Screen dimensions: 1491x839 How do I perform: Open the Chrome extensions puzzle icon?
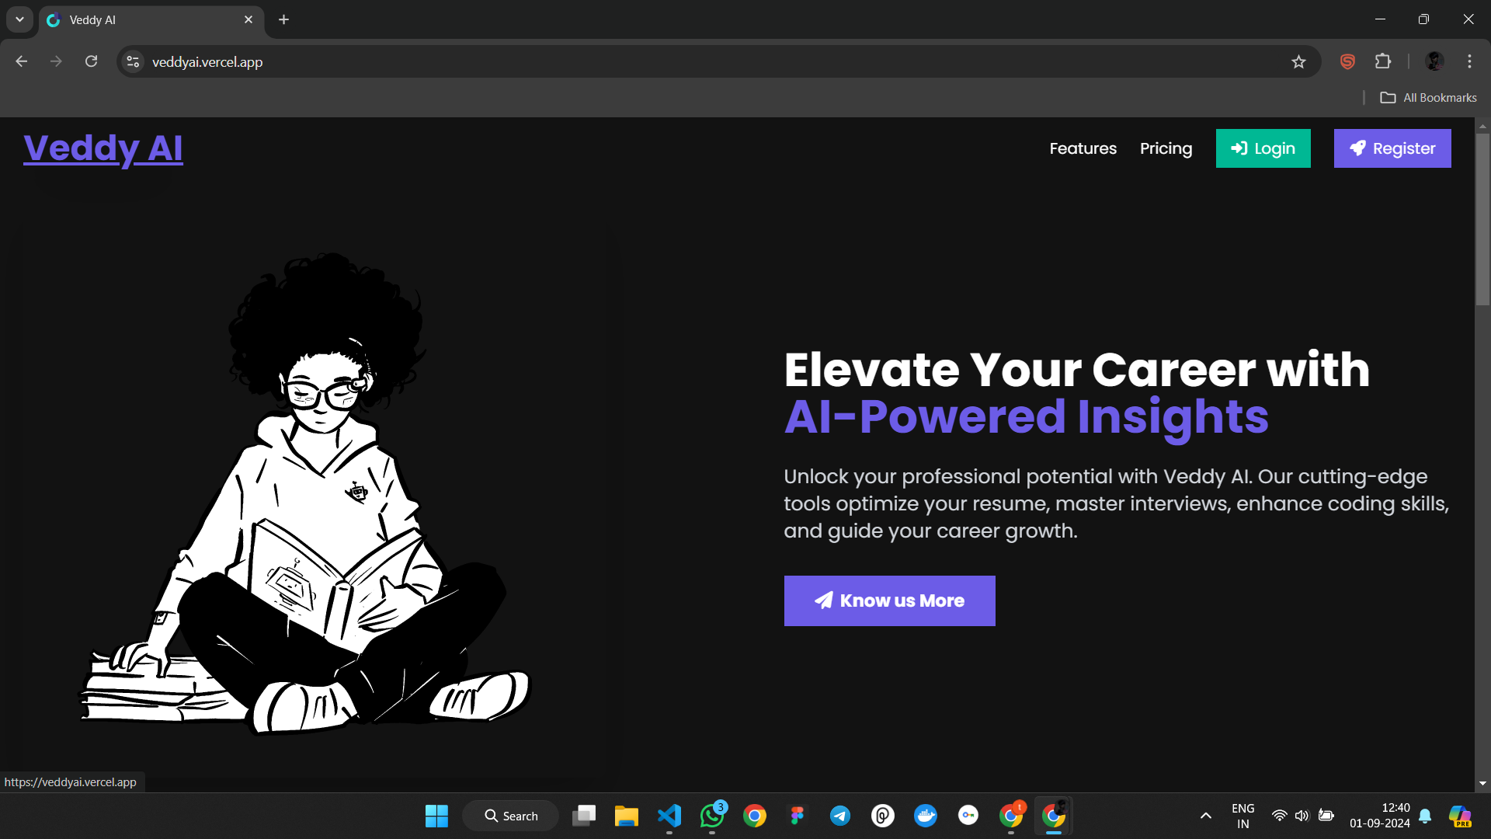[x=1383, y=61]
